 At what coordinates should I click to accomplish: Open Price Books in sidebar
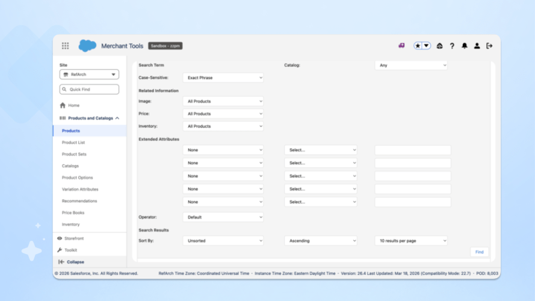[x=73, y=213]
